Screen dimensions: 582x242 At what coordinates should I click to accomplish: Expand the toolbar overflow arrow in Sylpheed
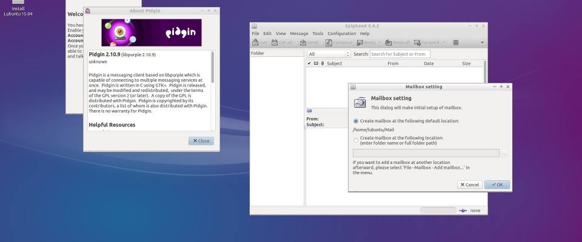tap(482, 42)
